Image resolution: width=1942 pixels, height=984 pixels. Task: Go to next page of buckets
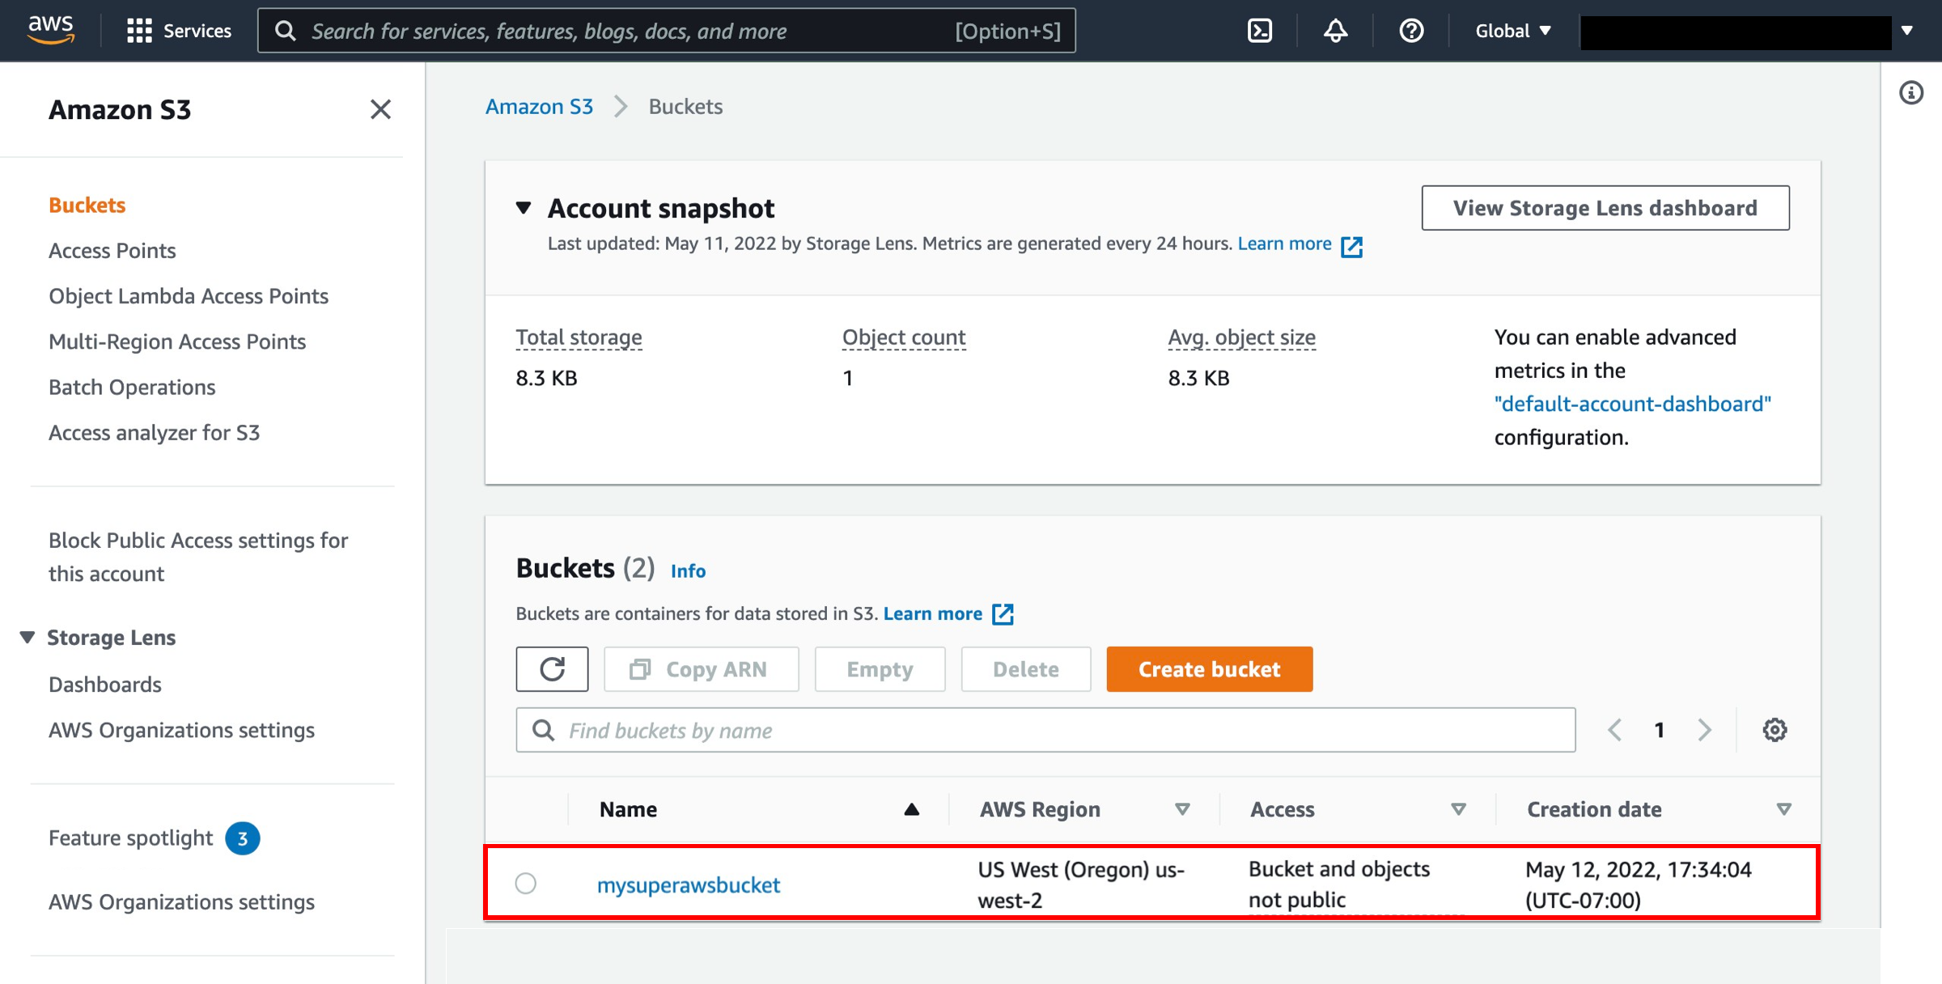coord(1704,730)
